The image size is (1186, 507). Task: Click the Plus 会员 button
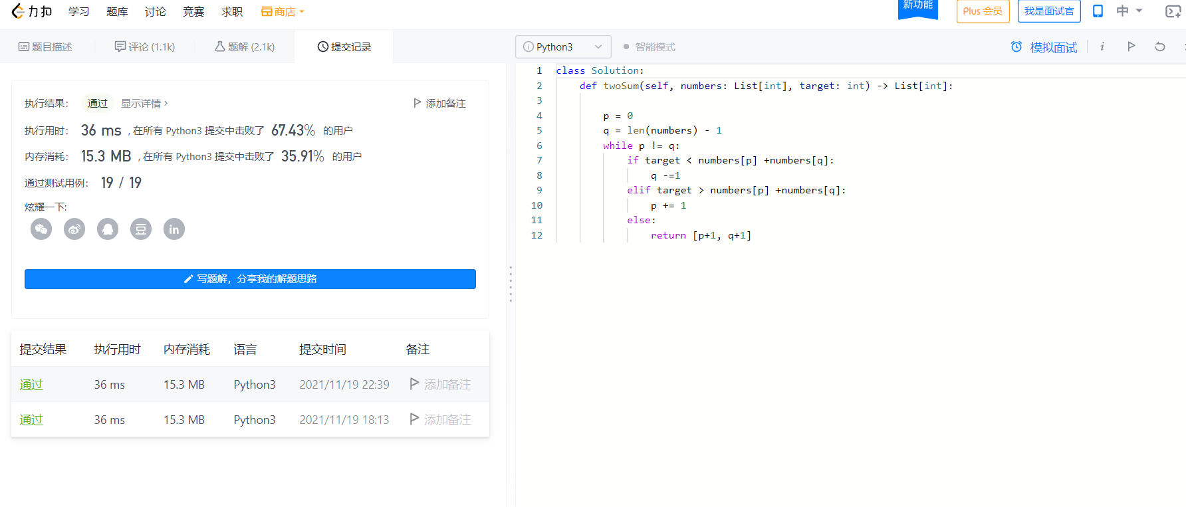(x=983, y=11)
